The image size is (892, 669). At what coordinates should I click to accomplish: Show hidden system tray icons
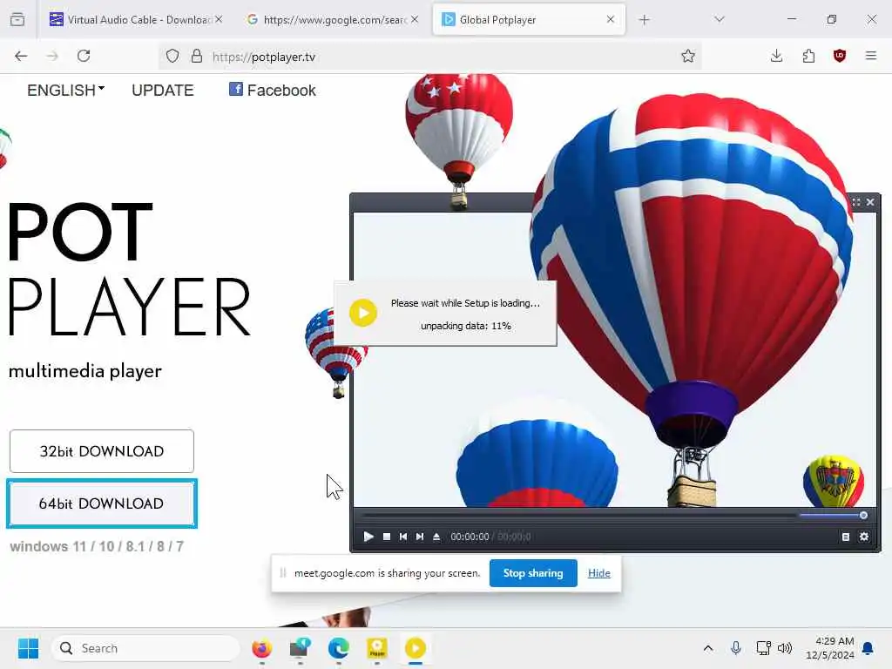(707, 648)
